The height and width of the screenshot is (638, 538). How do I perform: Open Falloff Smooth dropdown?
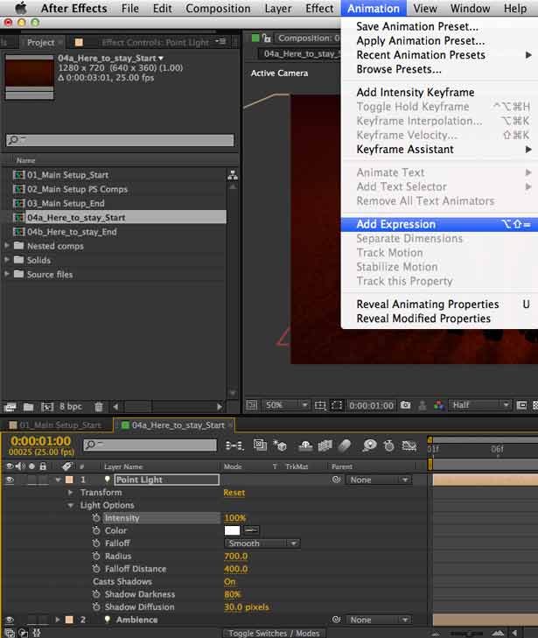click(262, 543)
